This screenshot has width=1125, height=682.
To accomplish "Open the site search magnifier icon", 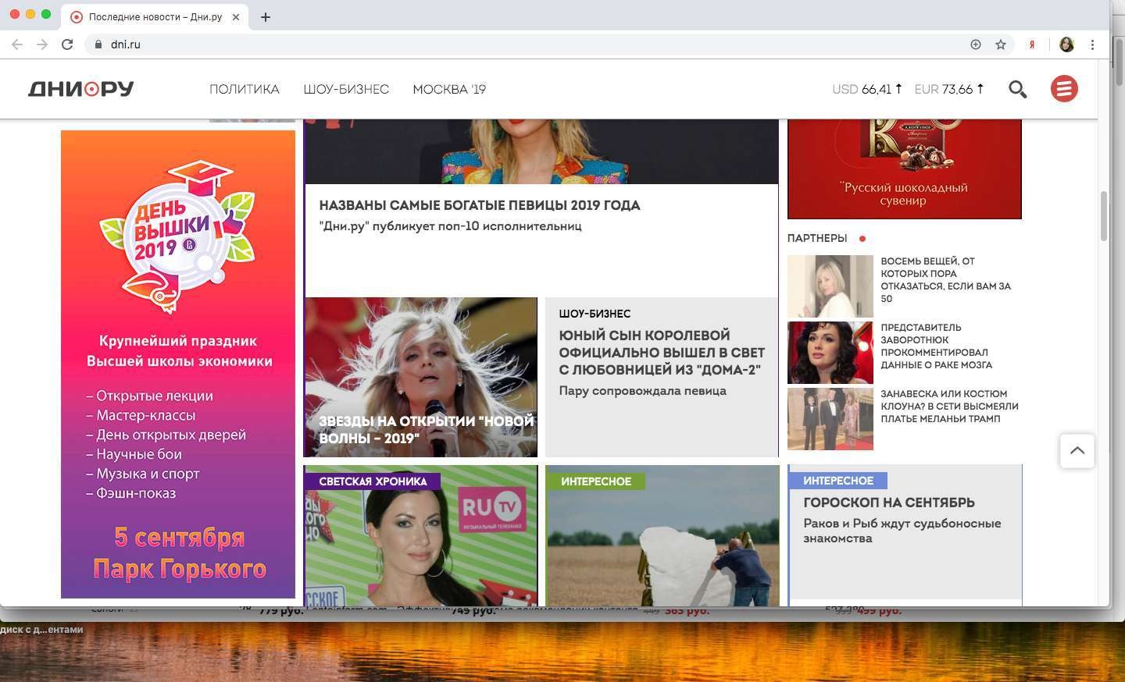I will coord(1017,89).
